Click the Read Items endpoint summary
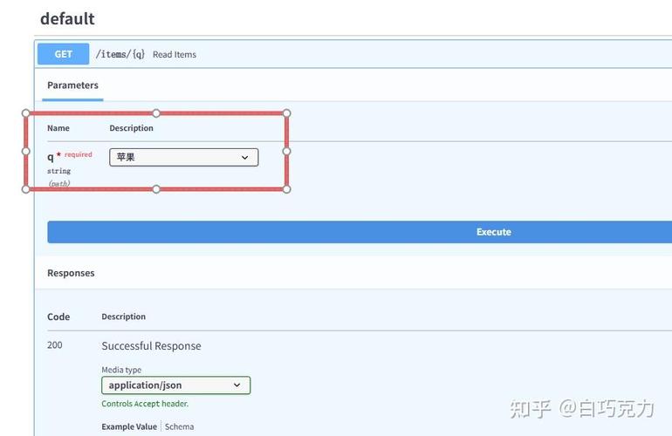Image resolution: width=672 pixels, height=436 pixels. pyautogui.click(x=175, y=54)
